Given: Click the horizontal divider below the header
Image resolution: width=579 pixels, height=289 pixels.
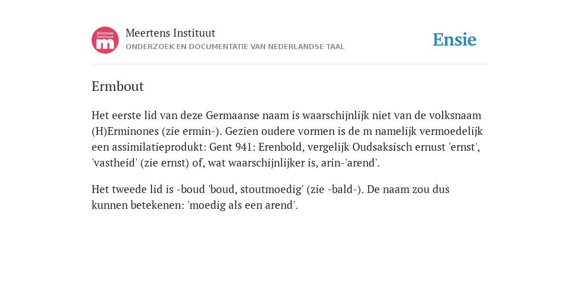Looking at the screenshot, I should 289,64.
